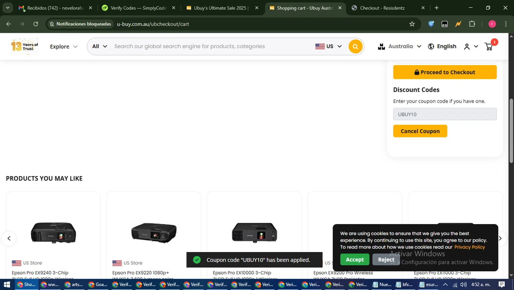Switch to Verify Codes — SimplyCodes tab
The height and width of the screenshot is (290, 514).
tap(138, 8)
